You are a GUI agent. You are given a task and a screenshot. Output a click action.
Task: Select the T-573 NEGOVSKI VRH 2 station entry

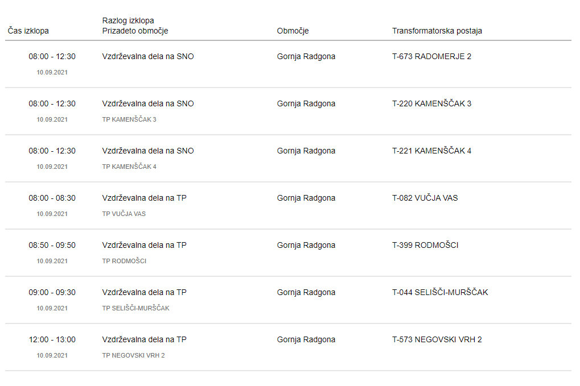[x=437, y=339]
